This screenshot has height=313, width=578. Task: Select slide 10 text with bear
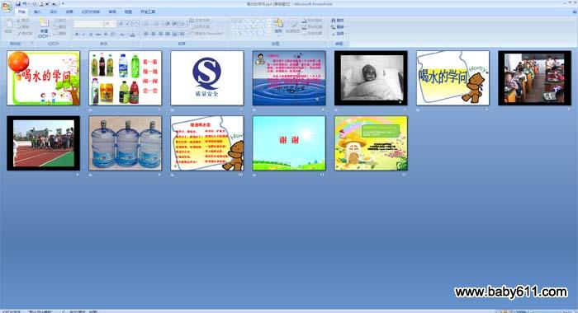click(206, 143)
